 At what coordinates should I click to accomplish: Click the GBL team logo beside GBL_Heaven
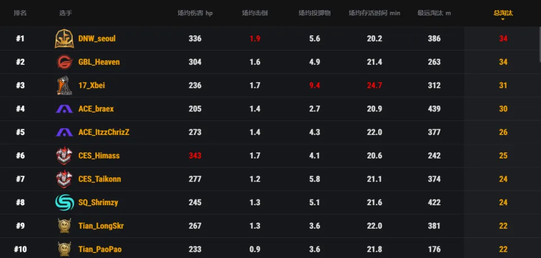(64, 62)
